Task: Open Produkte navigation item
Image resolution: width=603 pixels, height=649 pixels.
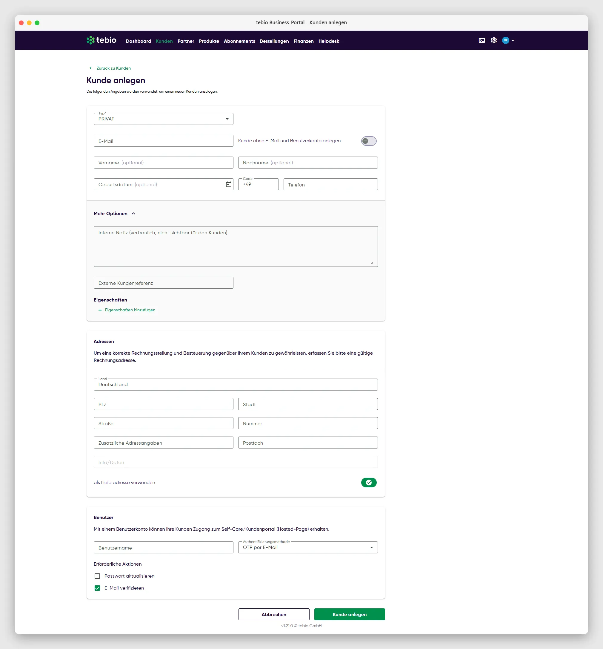Action: pyautogui.click(x=209, y=41)
